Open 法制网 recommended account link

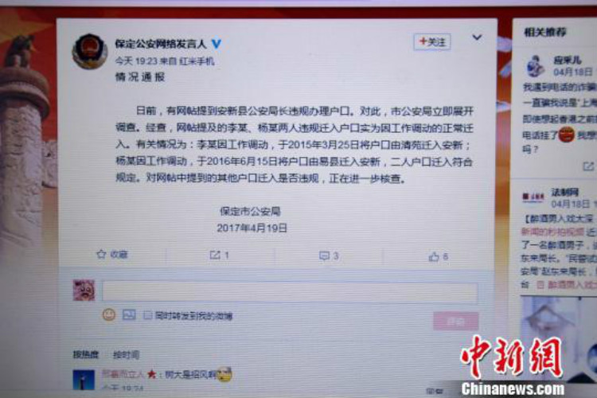(x=565, y=193)
